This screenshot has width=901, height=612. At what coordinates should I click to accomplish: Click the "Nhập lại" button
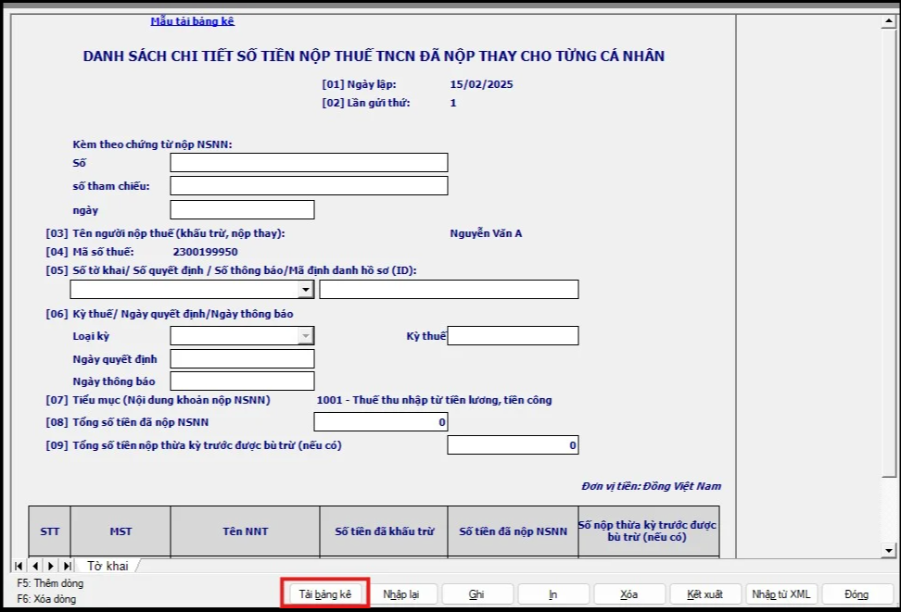pyautogui.click(x=401, y=594)
